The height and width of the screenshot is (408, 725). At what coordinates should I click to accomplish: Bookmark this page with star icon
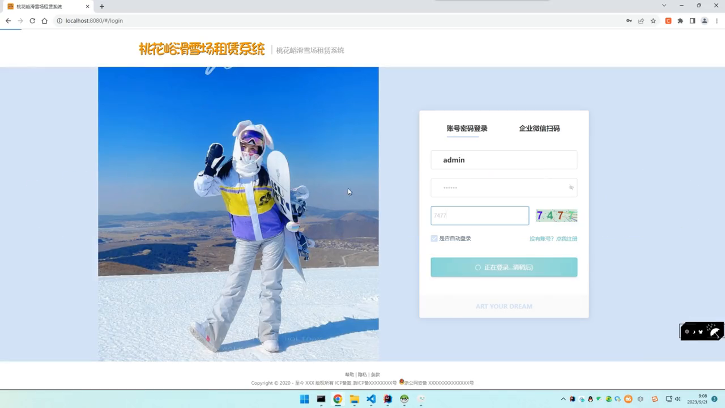(653, 21)
